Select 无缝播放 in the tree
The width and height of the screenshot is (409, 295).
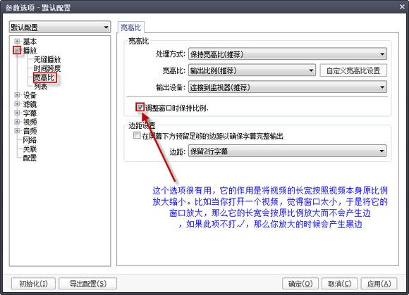click(x=47, y=59)
